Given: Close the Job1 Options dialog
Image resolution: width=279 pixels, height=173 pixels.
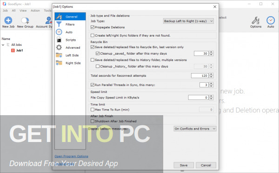Looking at the screenshot, I should 215,7.
